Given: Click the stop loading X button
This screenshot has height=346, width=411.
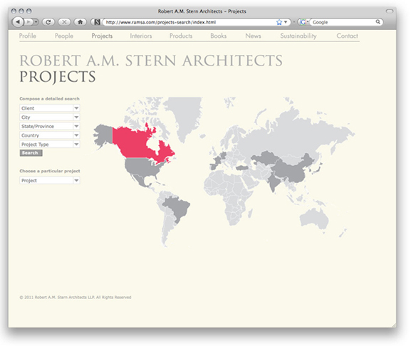Looking at the screenshot, I should (x=64, y=22).
